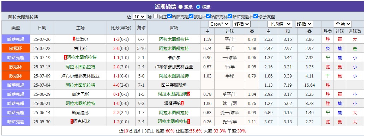Open the 平均值 dropdown

[x=280, y=24]
